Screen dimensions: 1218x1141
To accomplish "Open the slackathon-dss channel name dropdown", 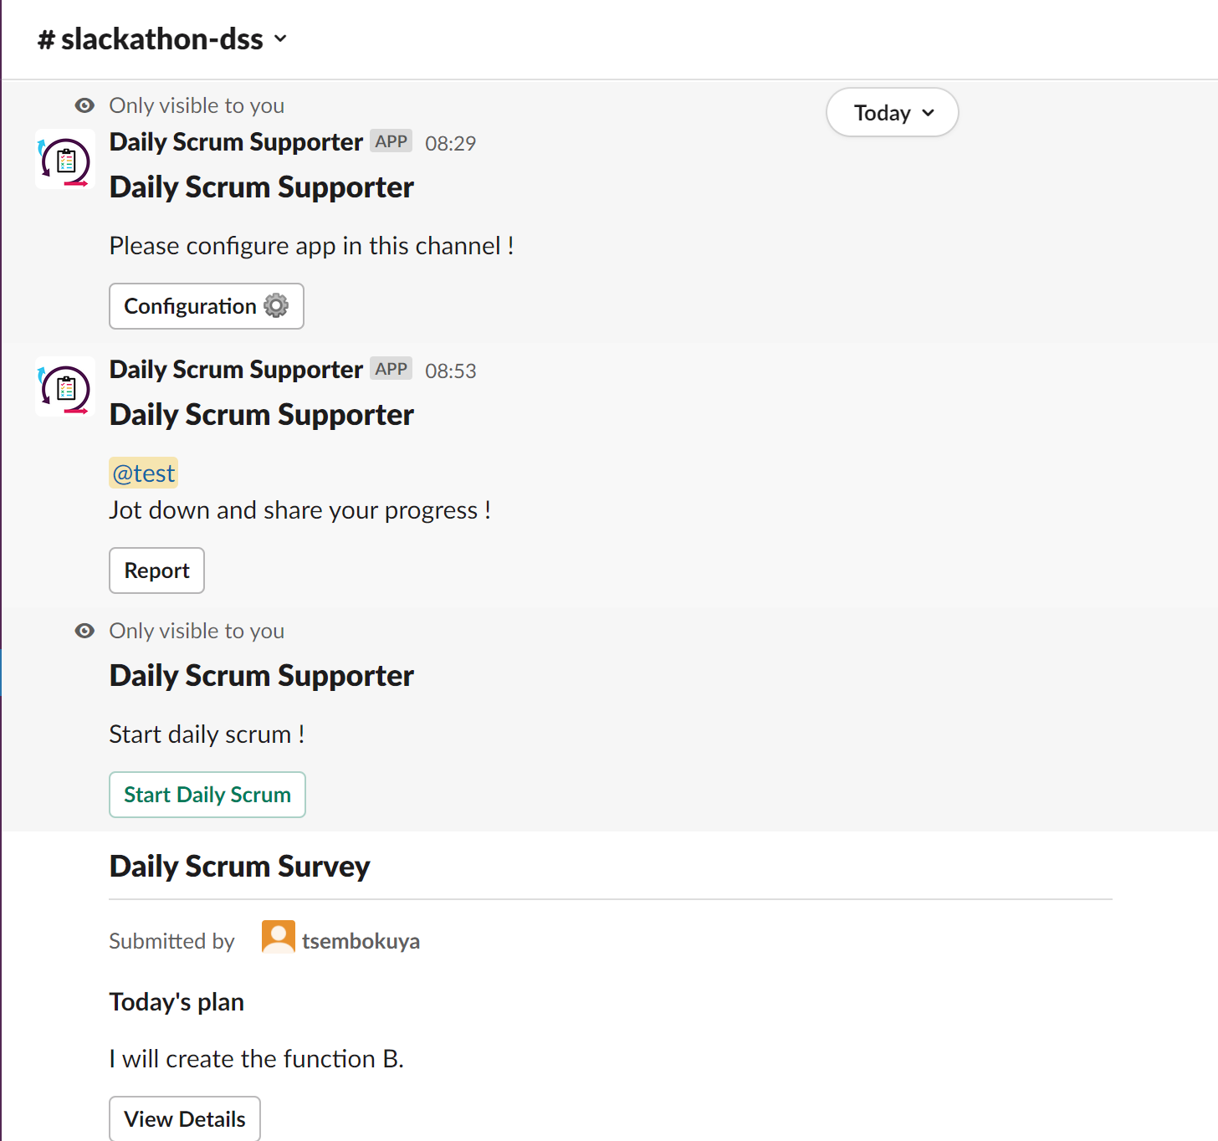I will coord(162,39).
